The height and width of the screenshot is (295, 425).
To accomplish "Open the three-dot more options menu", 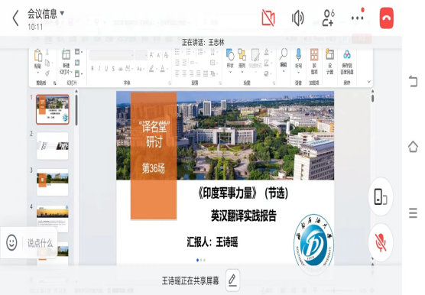I will click(357, 18).
